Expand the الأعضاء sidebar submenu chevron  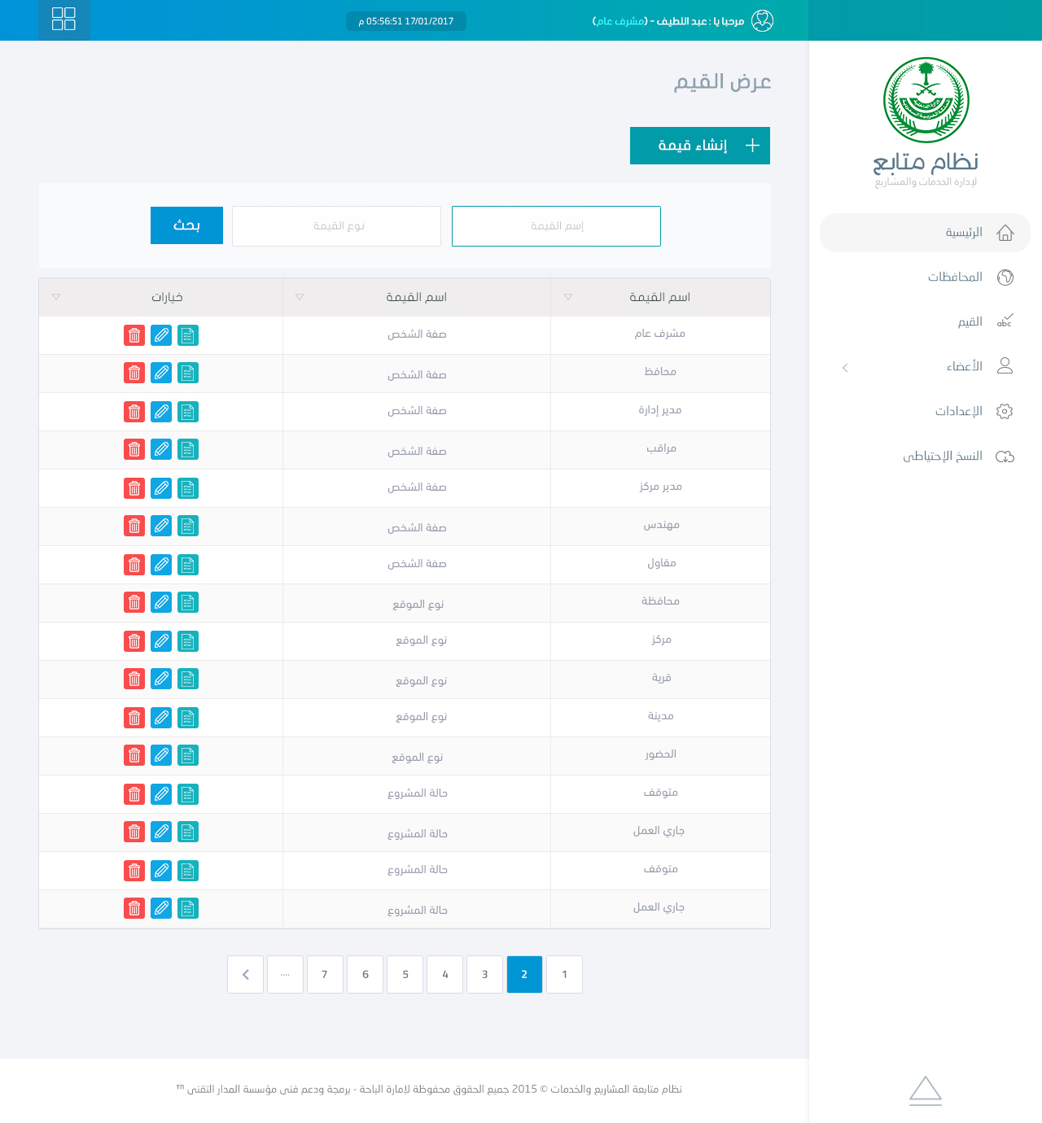pyautogui.click(x=845, y=368)
